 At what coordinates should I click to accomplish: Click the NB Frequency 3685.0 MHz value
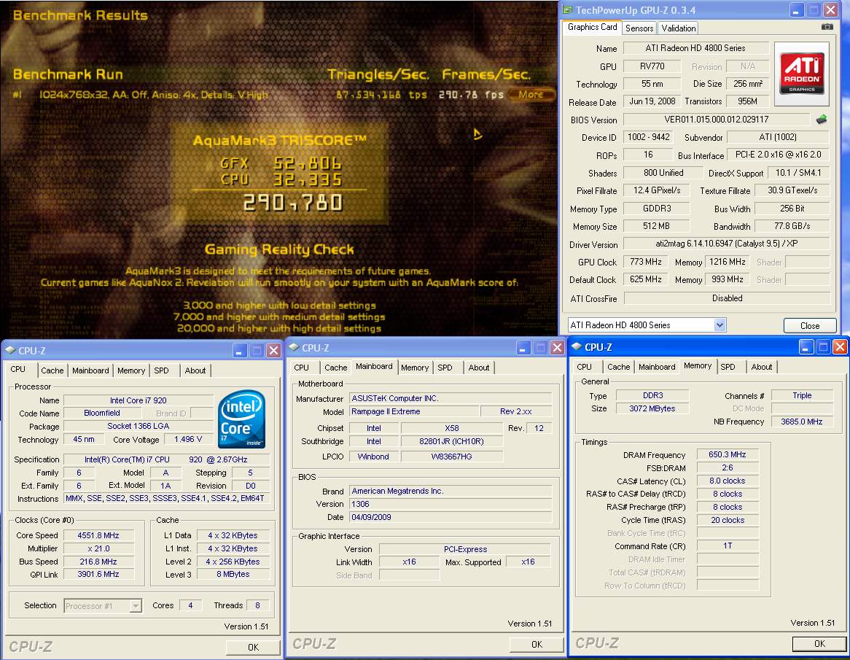[801, 422]
